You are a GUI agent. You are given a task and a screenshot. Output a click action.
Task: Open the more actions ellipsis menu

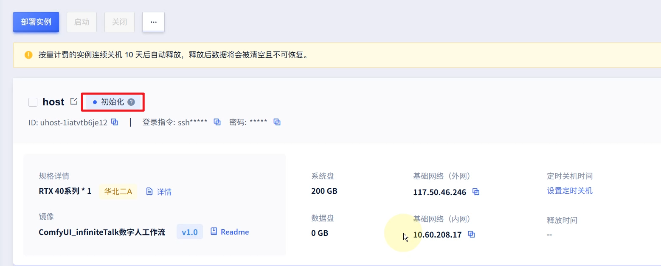153,22
